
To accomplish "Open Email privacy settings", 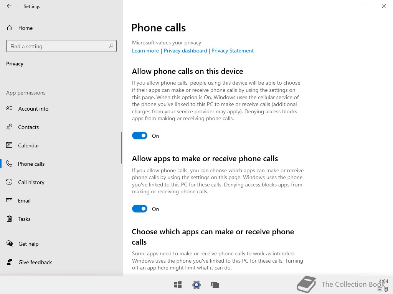I will pyautogui.click(x=61, y=201).
